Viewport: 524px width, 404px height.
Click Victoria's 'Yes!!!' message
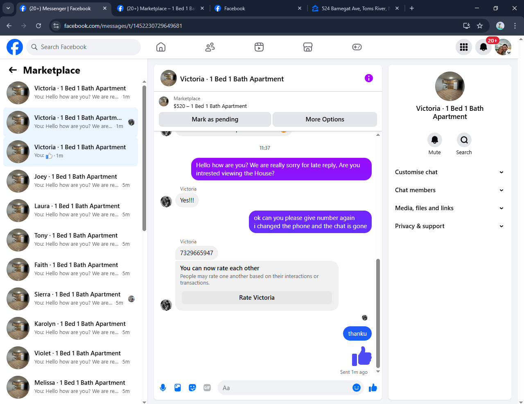tap(187, 200)
